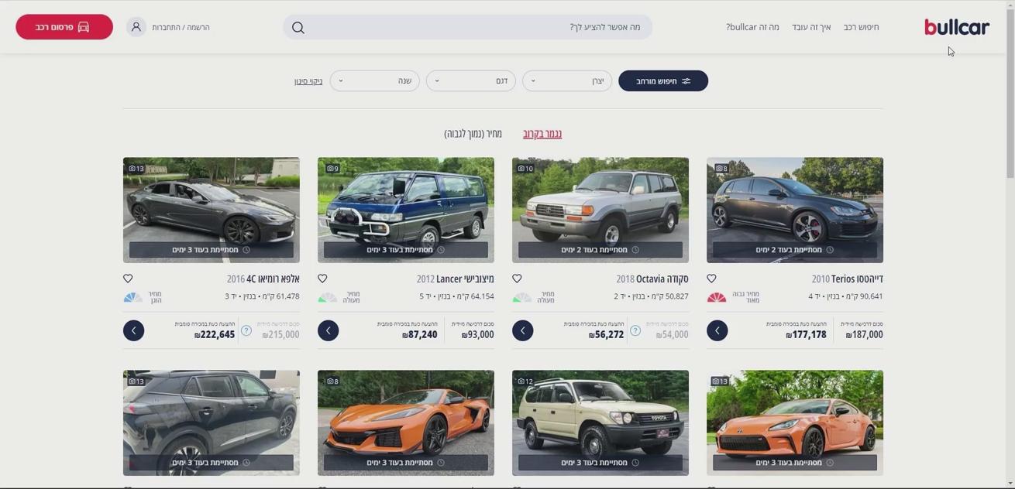Click the 93,000 immediate purchase price
1015x489 pixels.
coord(477,335)
